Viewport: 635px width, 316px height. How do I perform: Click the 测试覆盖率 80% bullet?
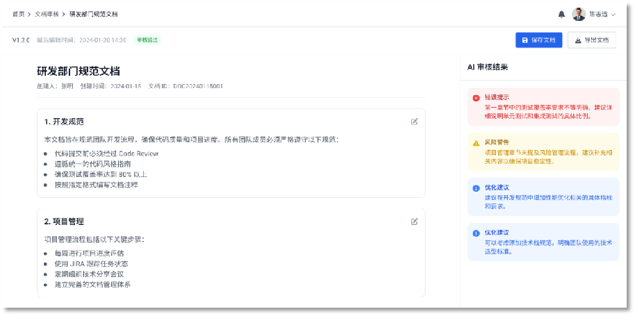tap(101, 174)
